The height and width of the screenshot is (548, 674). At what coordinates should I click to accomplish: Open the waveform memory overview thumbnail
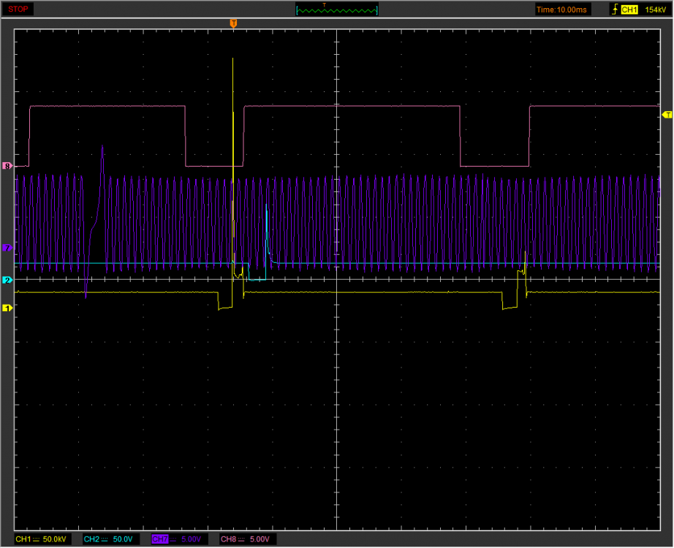[337, 9]
